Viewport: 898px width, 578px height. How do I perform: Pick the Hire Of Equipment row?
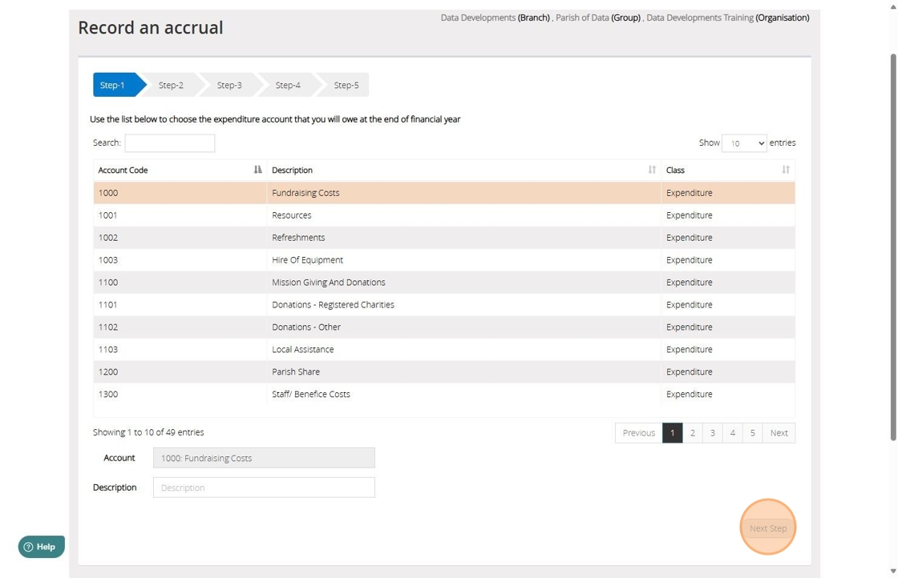(x=444, y=259)
